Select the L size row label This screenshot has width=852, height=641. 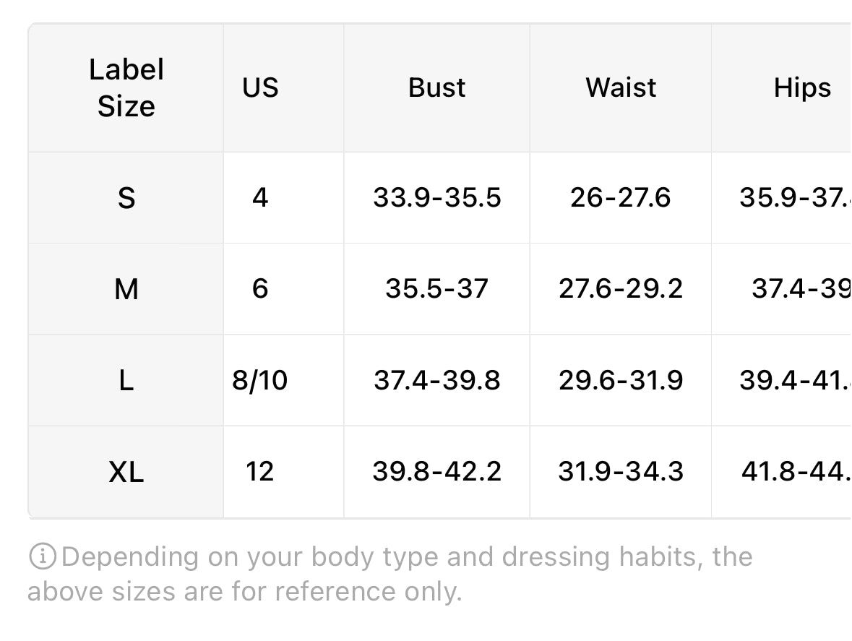coord(126,380)
